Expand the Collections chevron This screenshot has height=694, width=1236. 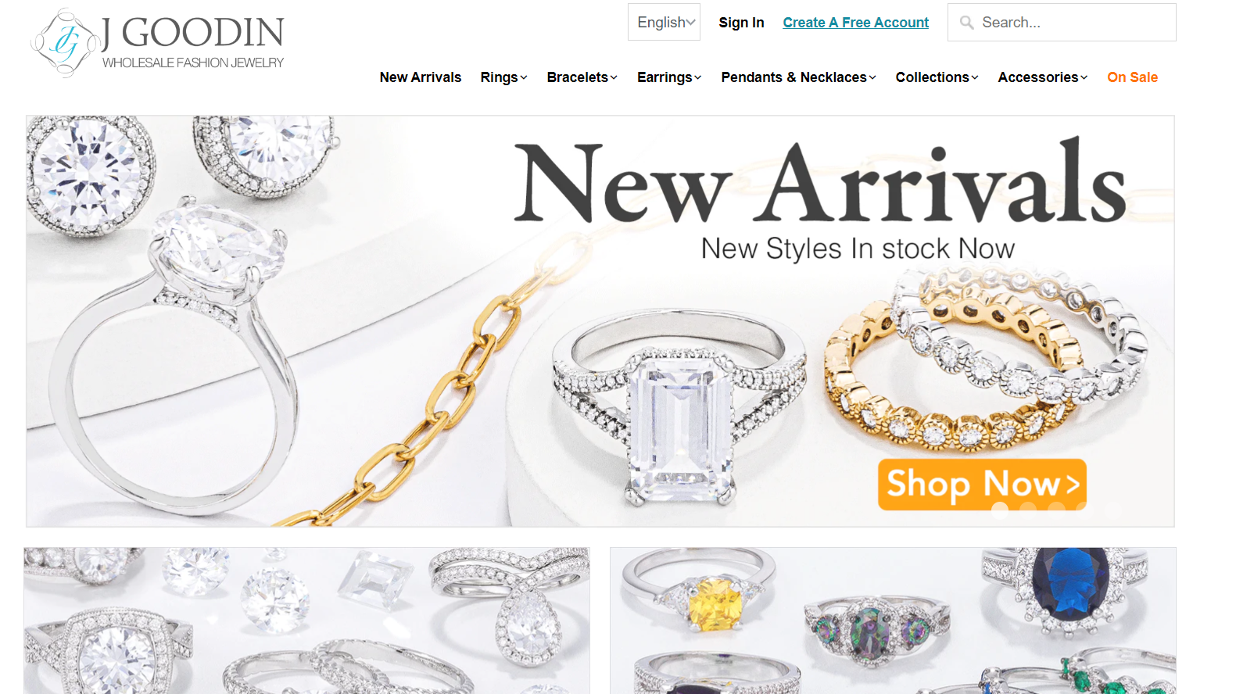974,77
